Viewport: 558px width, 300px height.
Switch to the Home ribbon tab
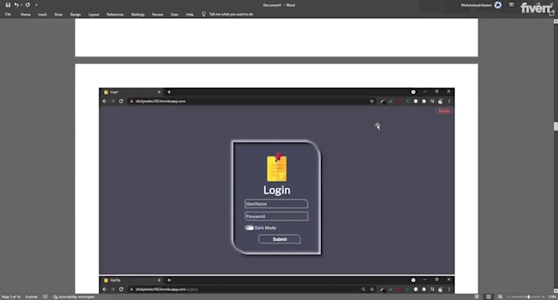pos(25,15)
